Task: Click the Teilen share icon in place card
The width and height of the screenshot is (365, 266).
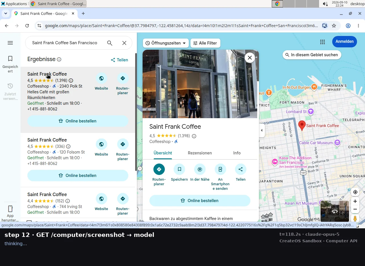Action: point(241,169)
